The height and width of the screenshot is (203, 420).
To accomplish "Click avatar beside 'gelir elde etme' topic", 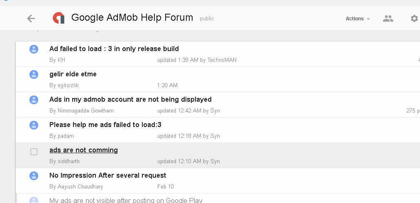I will (34, 75).
